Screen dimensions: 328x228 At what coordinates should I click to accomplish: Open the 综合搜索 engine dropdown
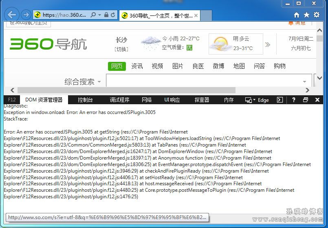coord(82,81)
